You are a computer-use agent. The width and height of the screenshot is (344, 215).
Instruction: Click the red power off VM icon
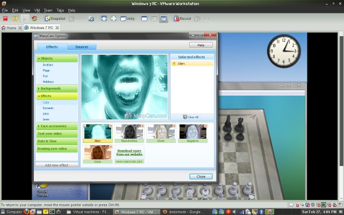pyautogui.click(x=5, y=18)
